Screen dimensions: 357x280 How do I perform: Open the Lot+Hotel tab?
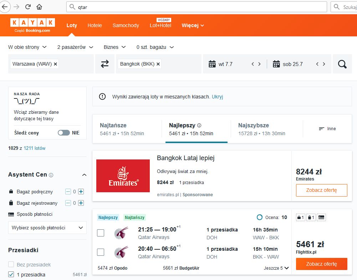click(160, 25)
